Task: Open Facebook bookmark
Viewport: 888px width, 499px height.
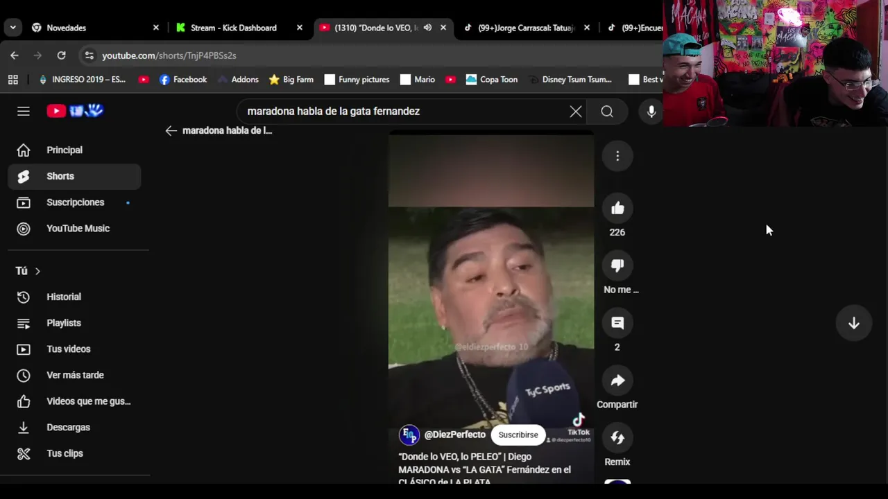Action: point(183,80)
